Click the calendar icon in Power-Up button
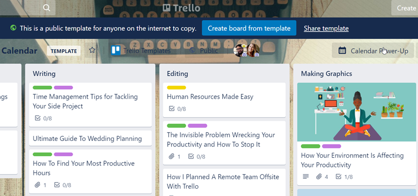The width and height of the screenshot is (418, 196). (x=342, y=50)
